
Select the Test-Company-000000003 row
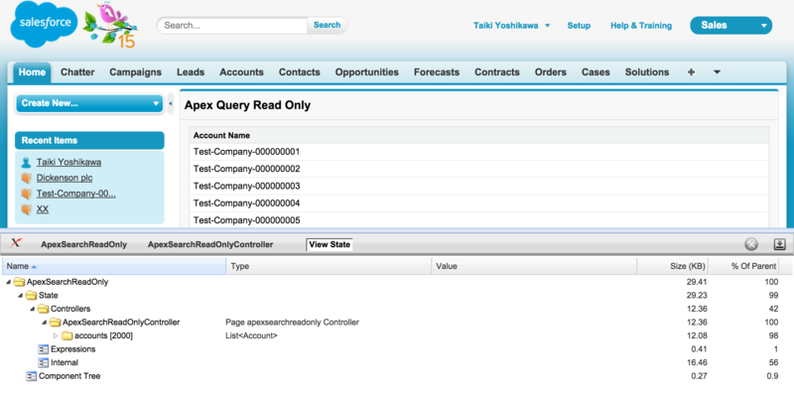pos(479,187)
